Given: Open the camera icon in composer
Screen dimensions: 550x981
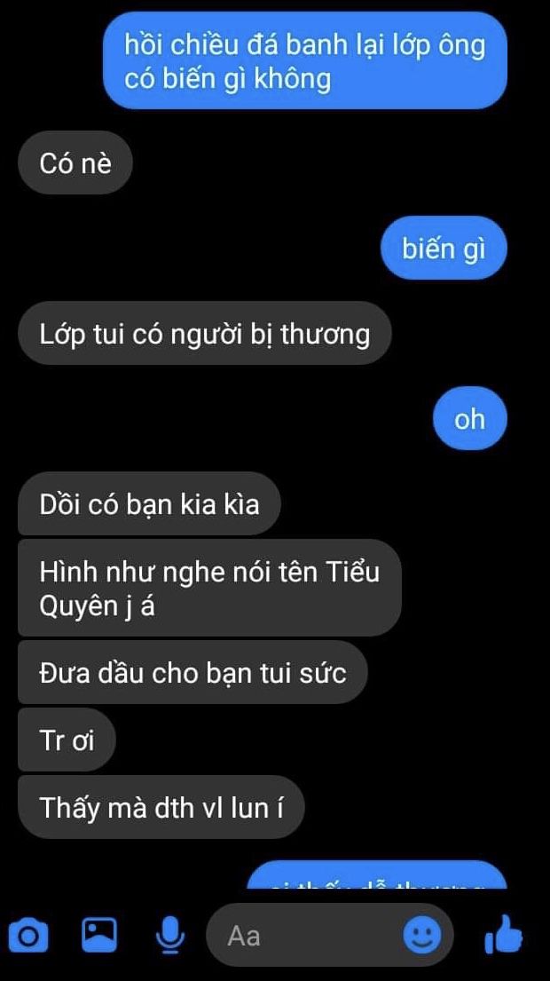Looking at the screenshot, I should 27,936.
